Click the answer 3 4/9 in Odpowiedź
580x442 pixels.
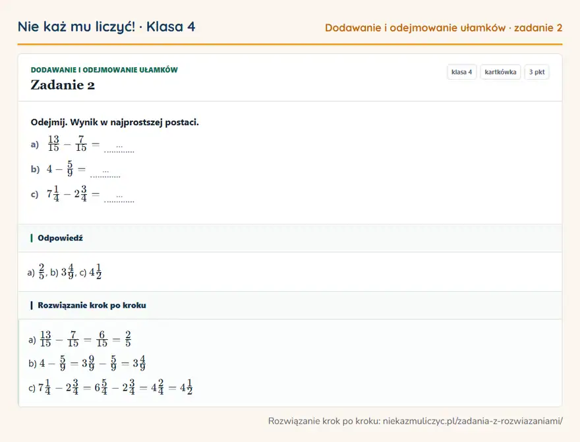(67, 271)
